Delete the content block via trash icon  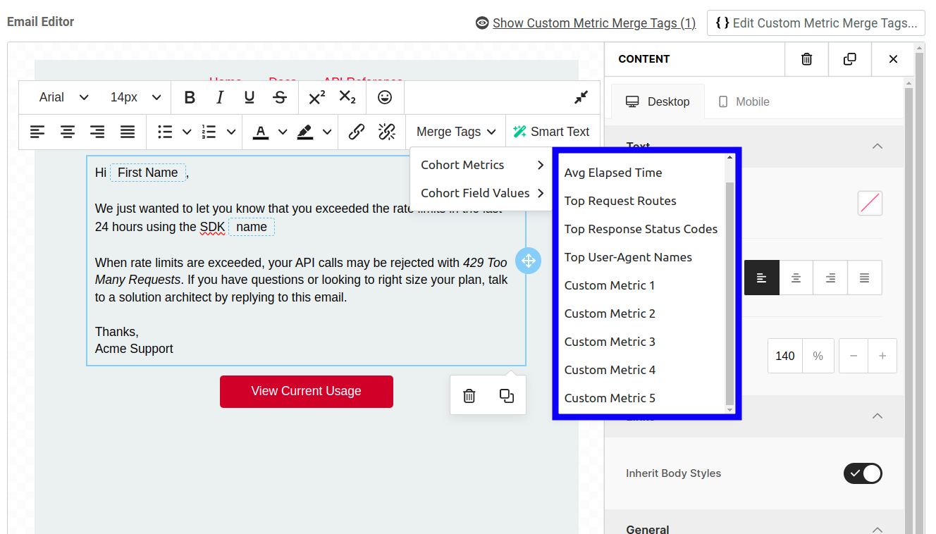pos(469,395)
